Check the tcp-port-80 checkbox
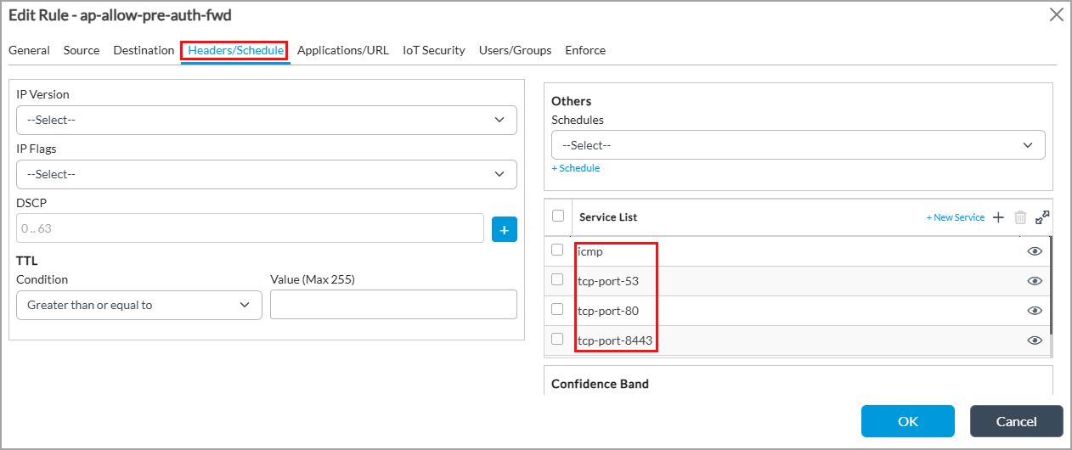 (557, 309)
